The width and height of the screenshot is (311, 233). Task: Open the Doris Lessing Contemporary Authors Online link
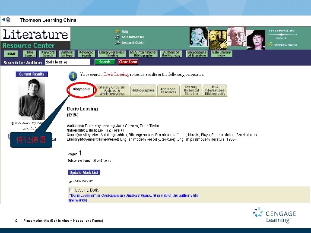[133, 198]
